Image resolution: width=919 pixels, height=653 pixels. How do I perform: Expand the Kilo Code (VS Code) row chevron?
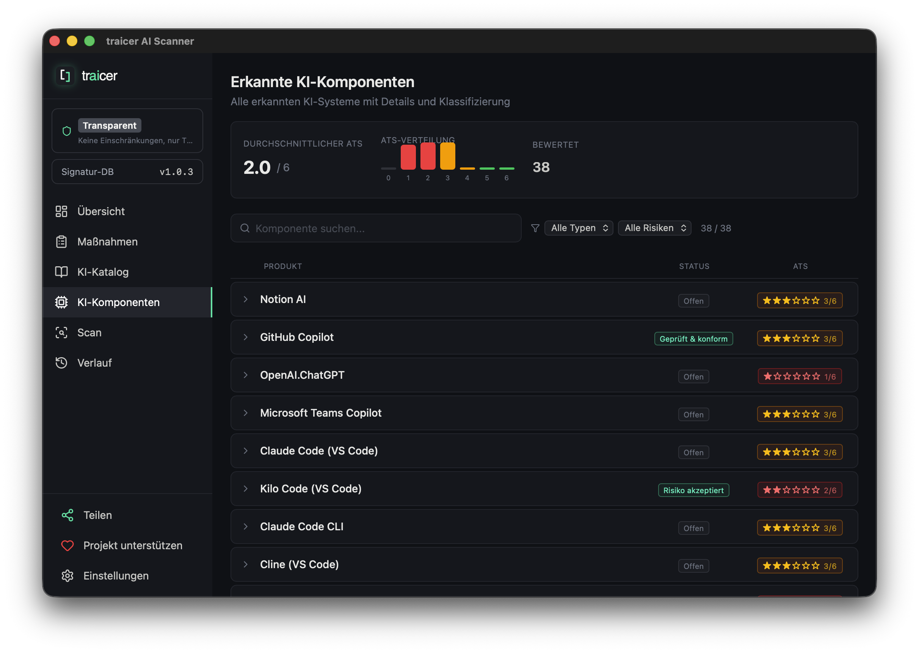245,488
